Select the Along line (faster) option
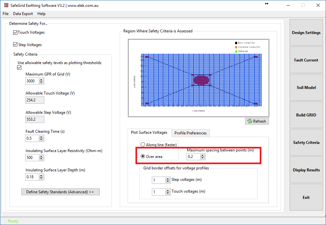The image size is (326, 225). [x=143, y=144]
